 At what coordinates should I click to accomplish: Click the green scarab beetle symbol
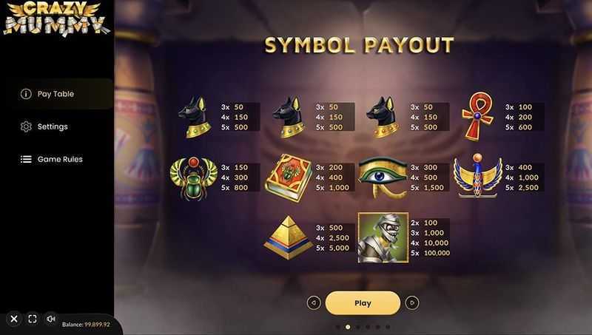(194, 178)
